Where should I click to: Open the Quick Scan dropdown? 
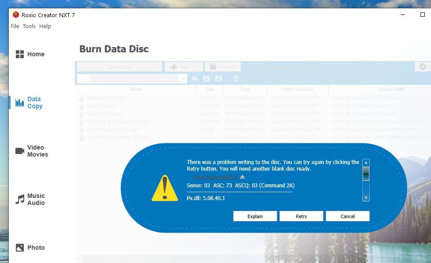click(119, 67)
